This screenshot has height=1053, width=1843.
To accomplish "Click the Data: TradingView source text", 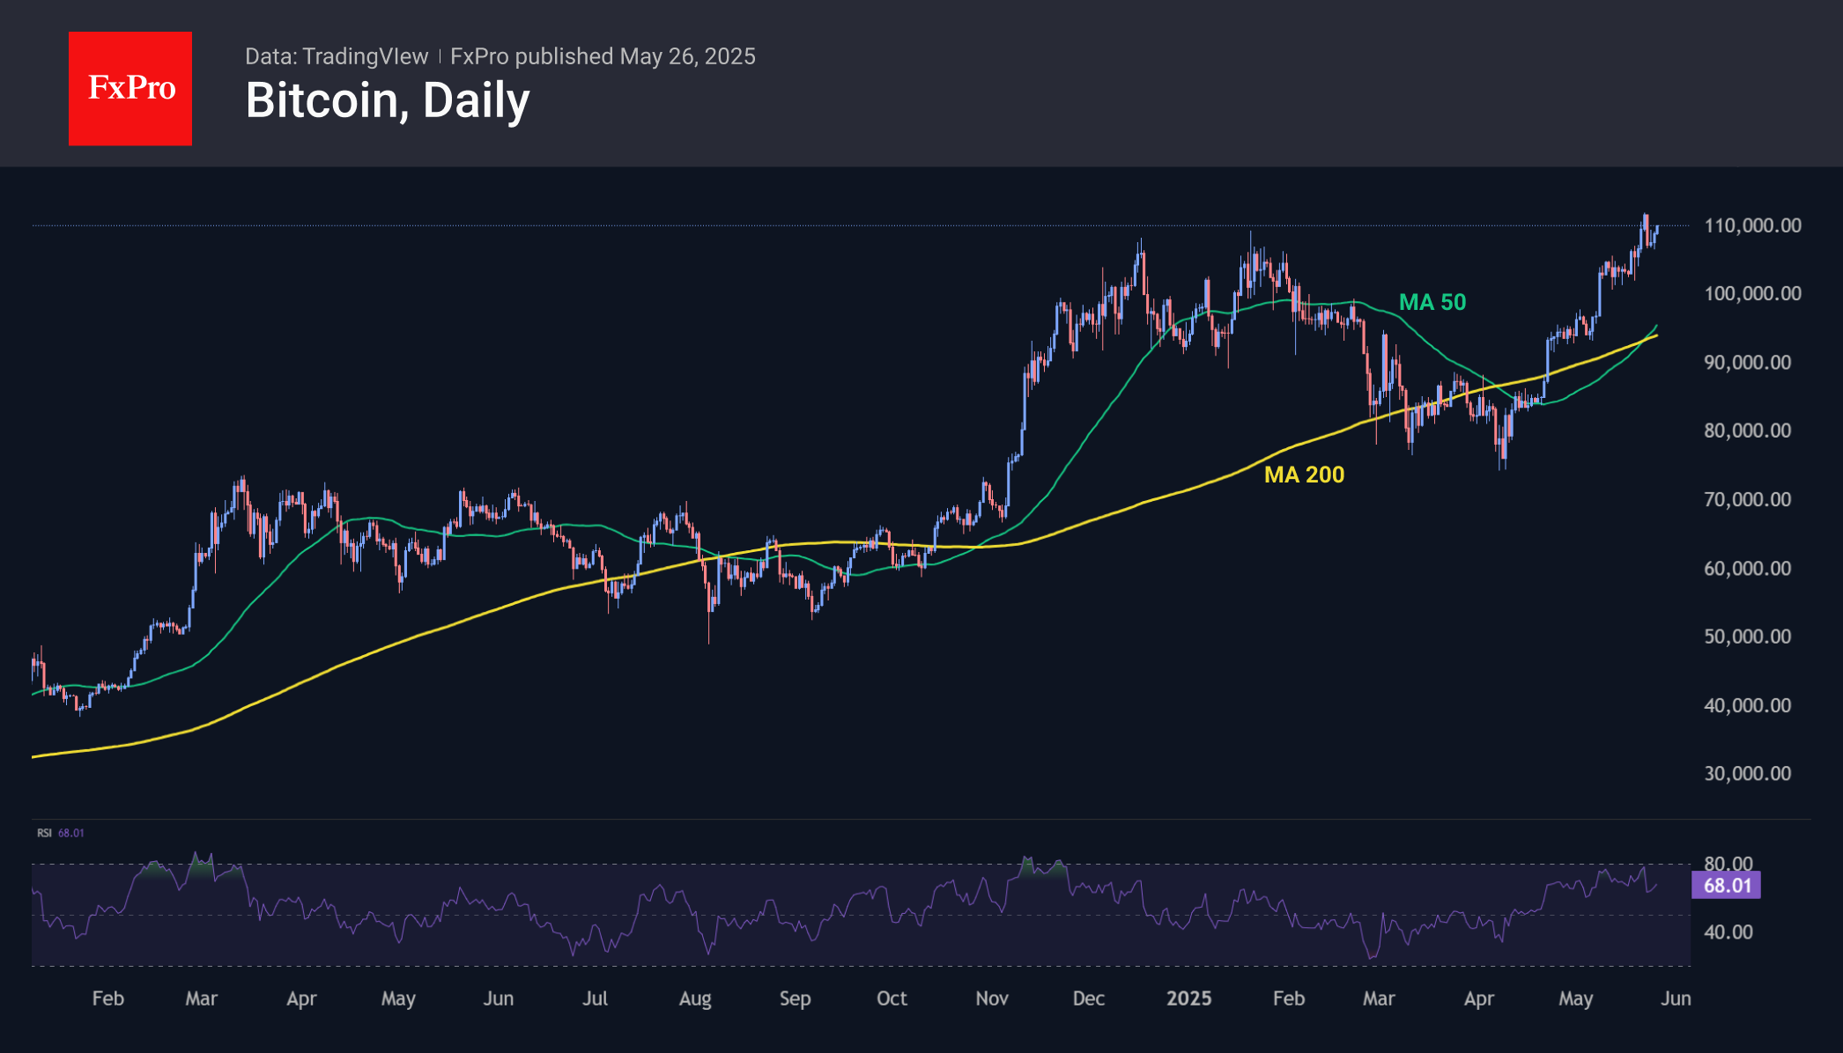I will (337, 56).
